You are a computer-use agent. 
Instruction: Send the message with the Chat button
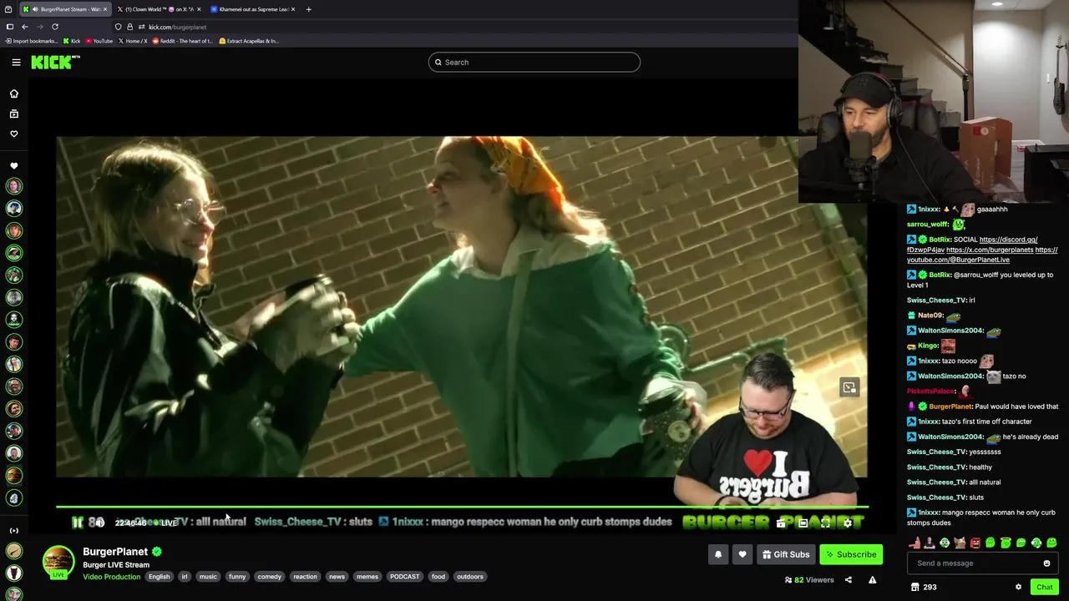click(1045, 587)
